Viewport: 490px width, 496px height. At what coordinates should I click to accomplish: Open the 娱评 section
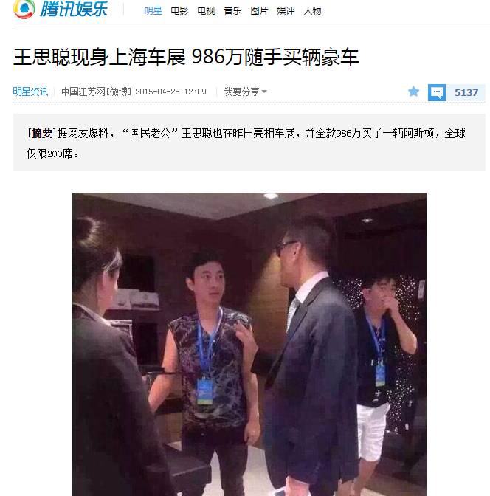coord(286,11)
